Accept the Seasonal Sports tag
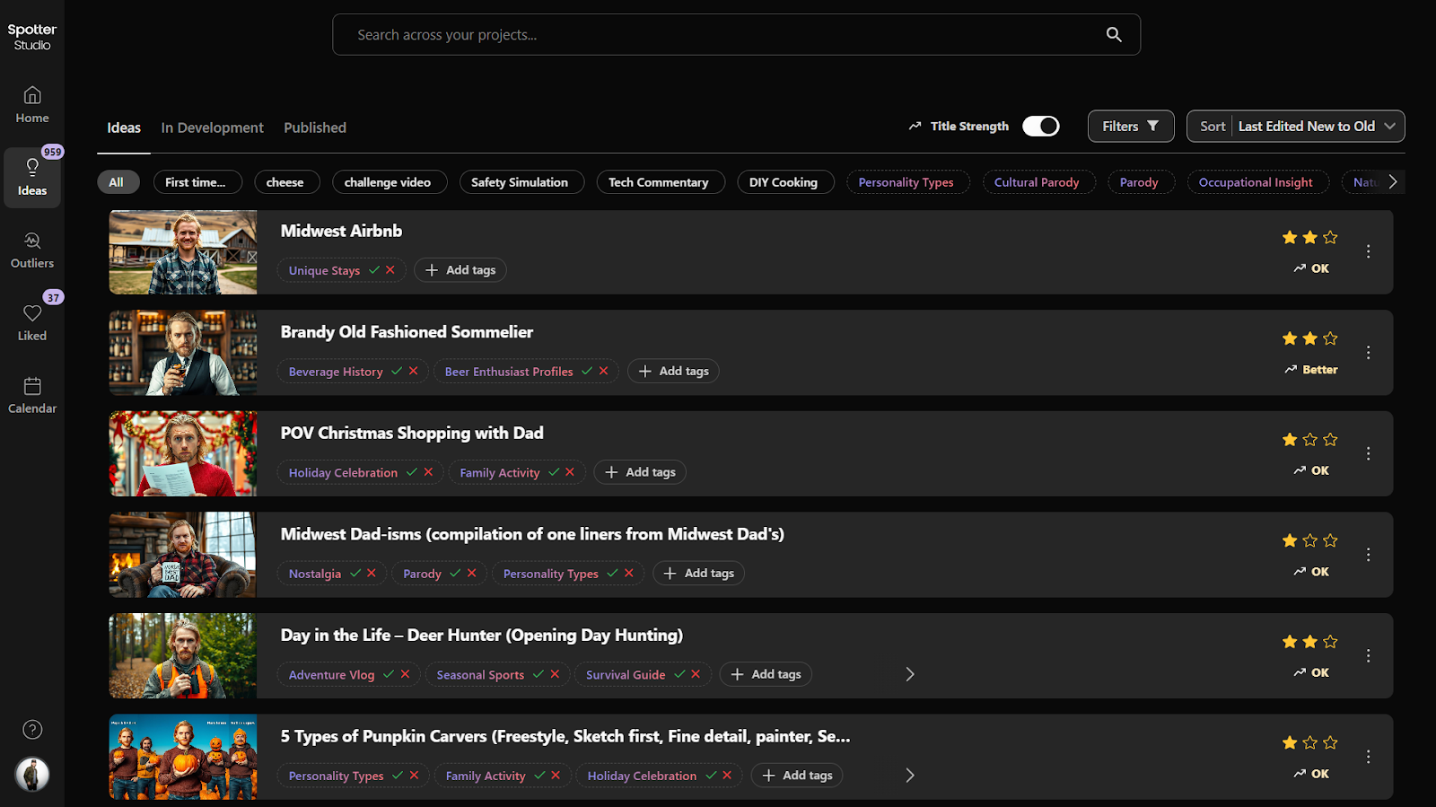The width and height of the screenshot is (1436, 807). [538, 674]
